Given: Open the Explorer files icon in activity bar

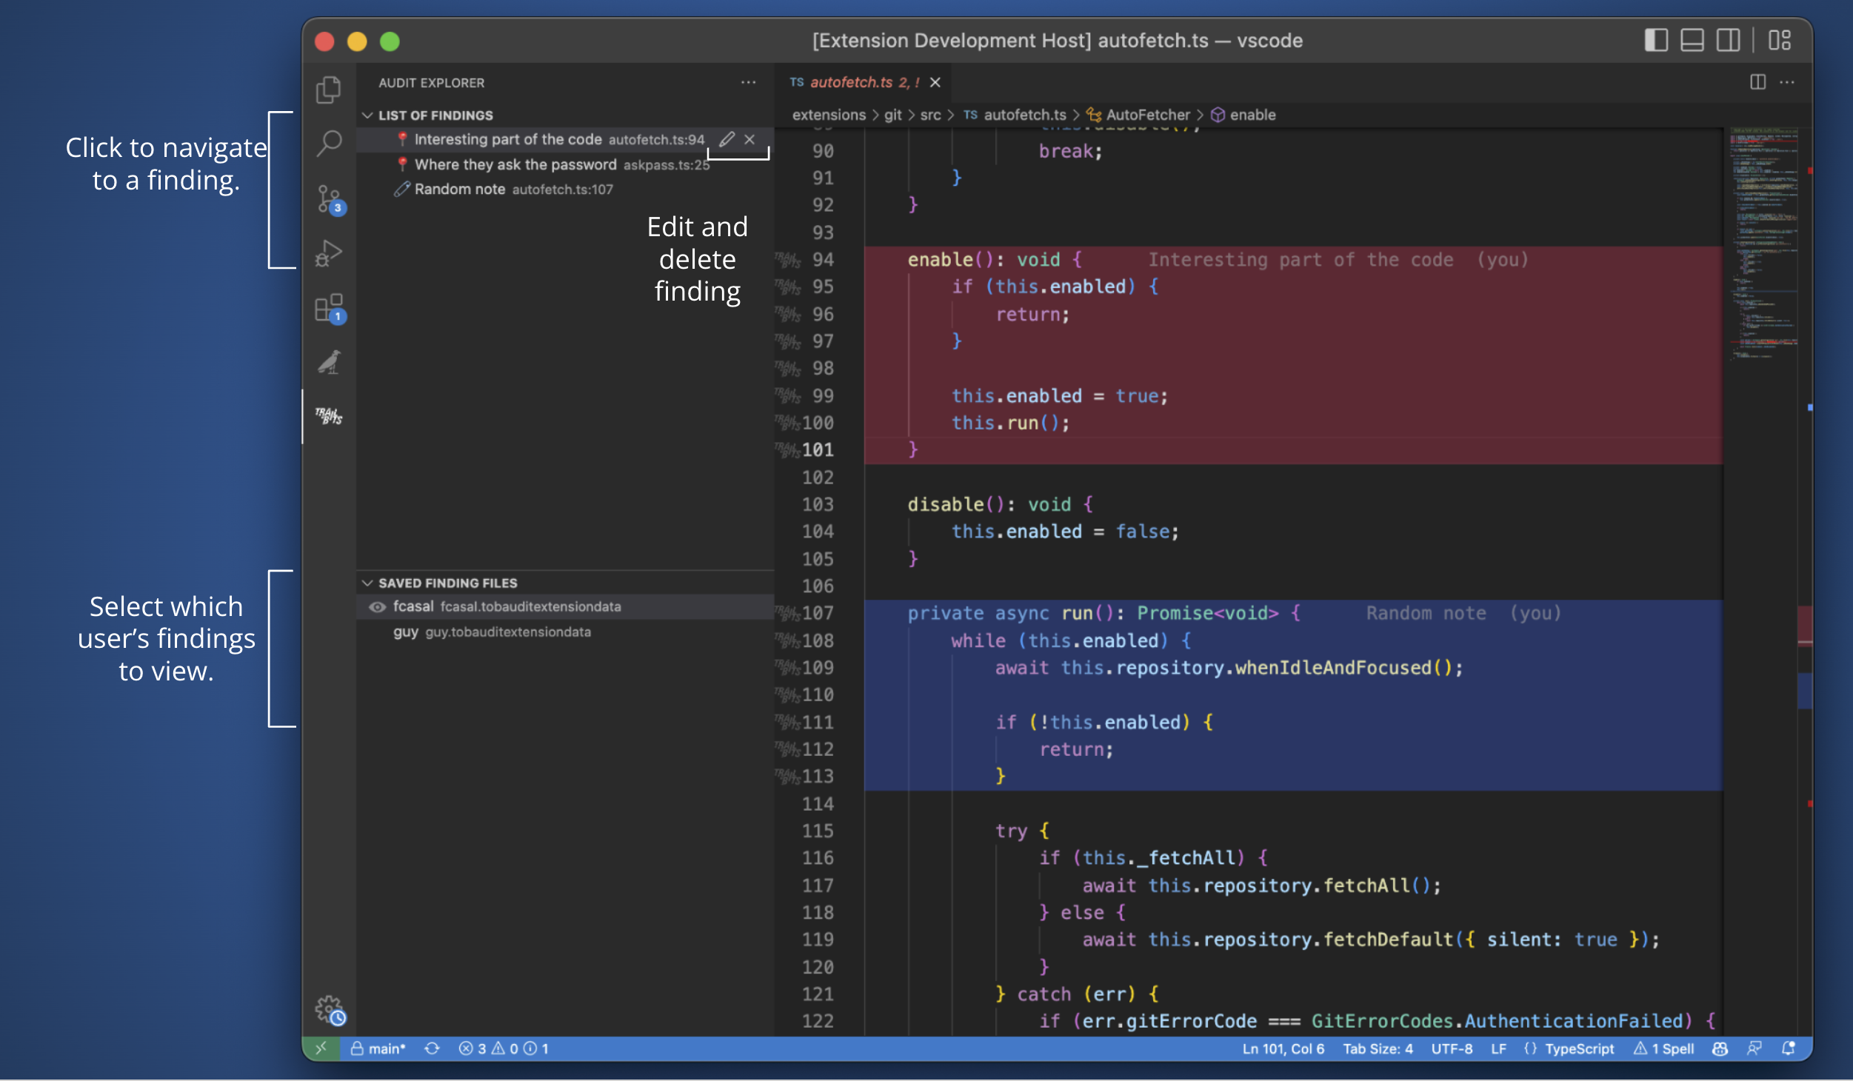Looking at the screenshot, I should [x=329, y=90].
